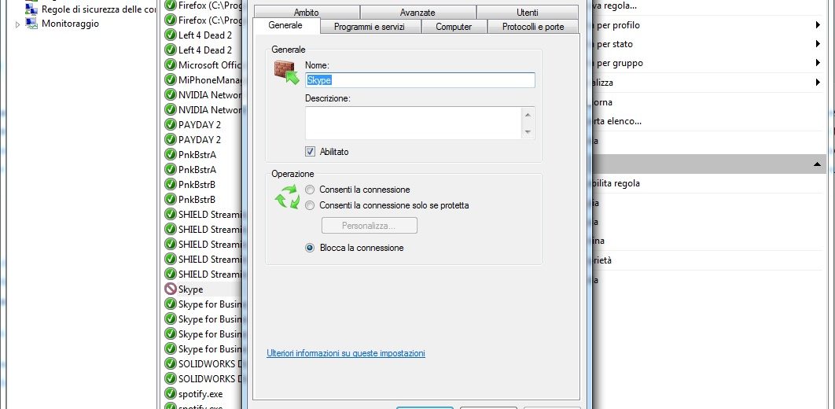Select the 'MiPhoneManag' rule name text
The image size is (835, 409).
point(210,80)
